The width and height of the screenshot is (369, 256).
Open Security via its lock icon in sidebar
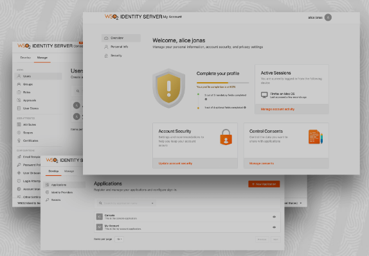(x=106, y=56)
